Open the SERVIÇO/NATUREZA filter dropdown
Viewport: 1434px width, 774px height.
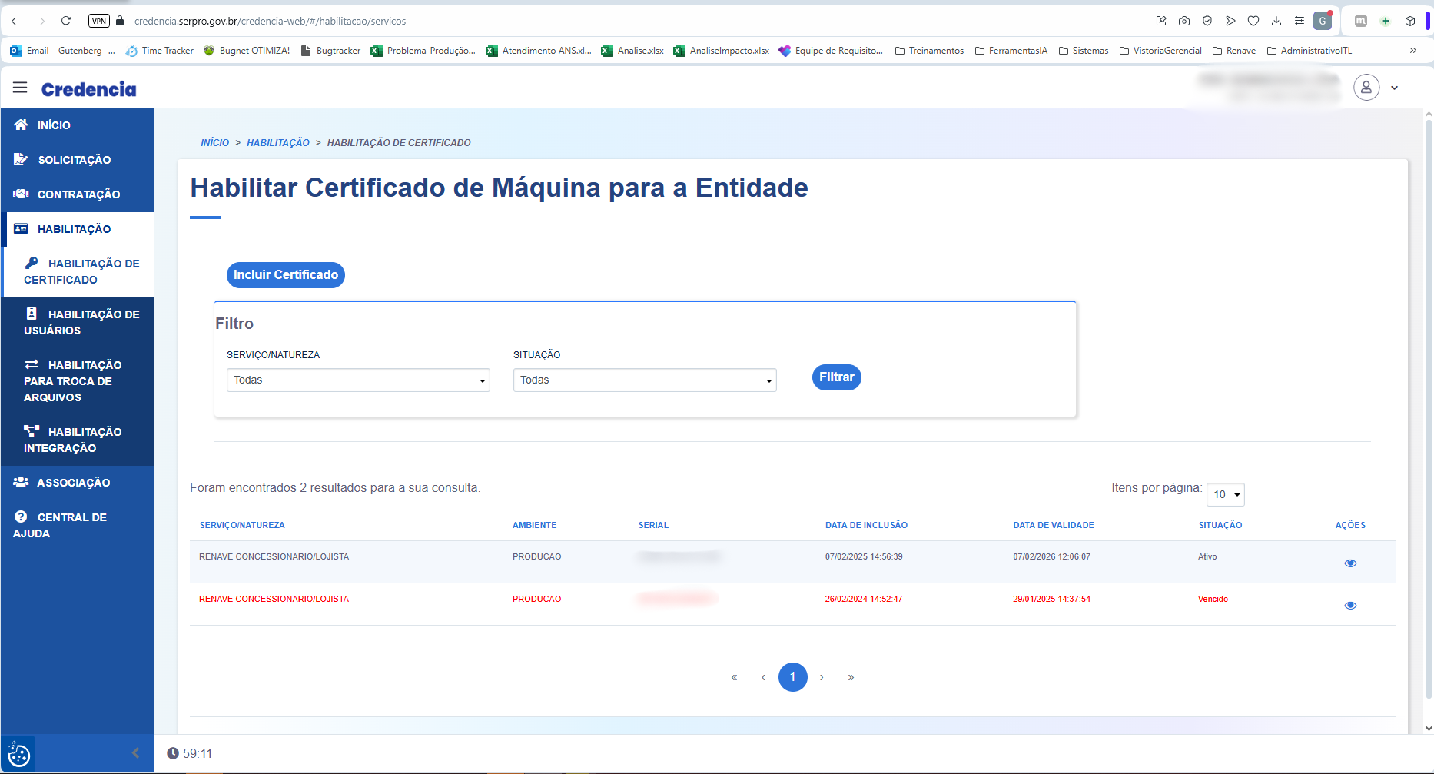358,380
